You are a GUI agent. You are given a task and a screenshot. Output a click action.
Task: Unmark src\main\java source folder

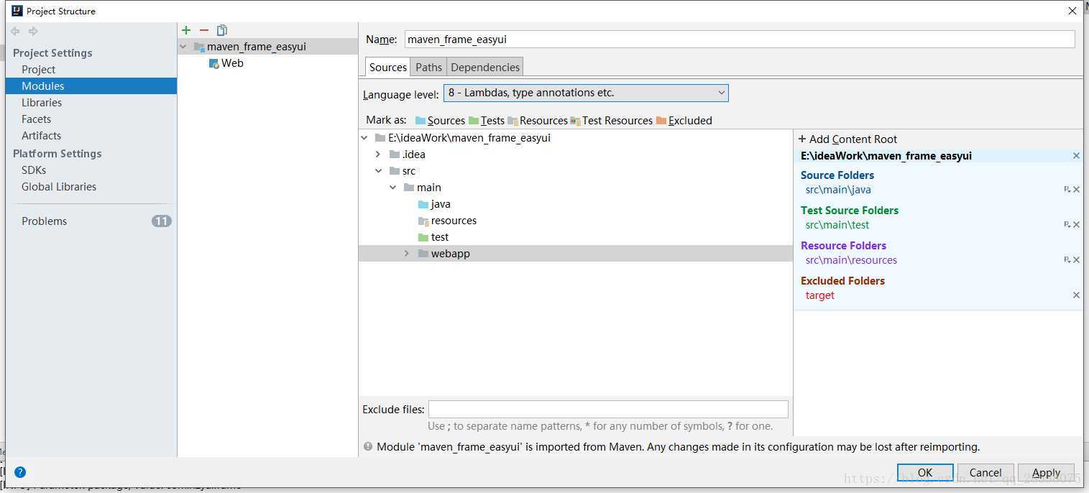[1076, 190]
